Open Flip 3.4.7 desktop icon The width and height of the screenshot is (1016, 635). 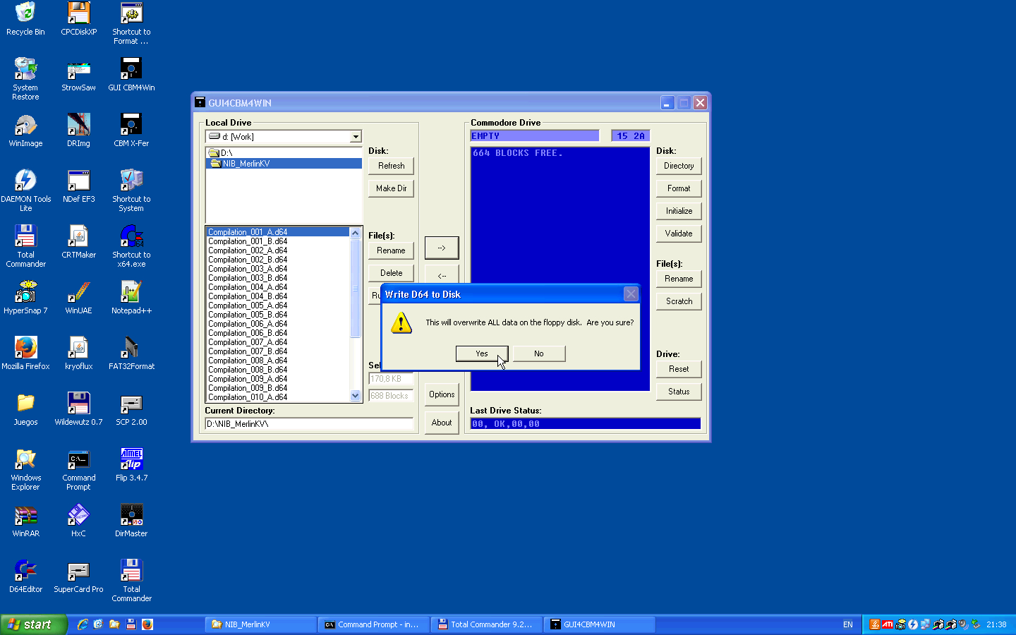(131, 465)
